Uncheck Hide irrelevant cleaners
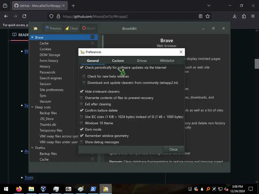259x194 pixels. coord(82,91)
